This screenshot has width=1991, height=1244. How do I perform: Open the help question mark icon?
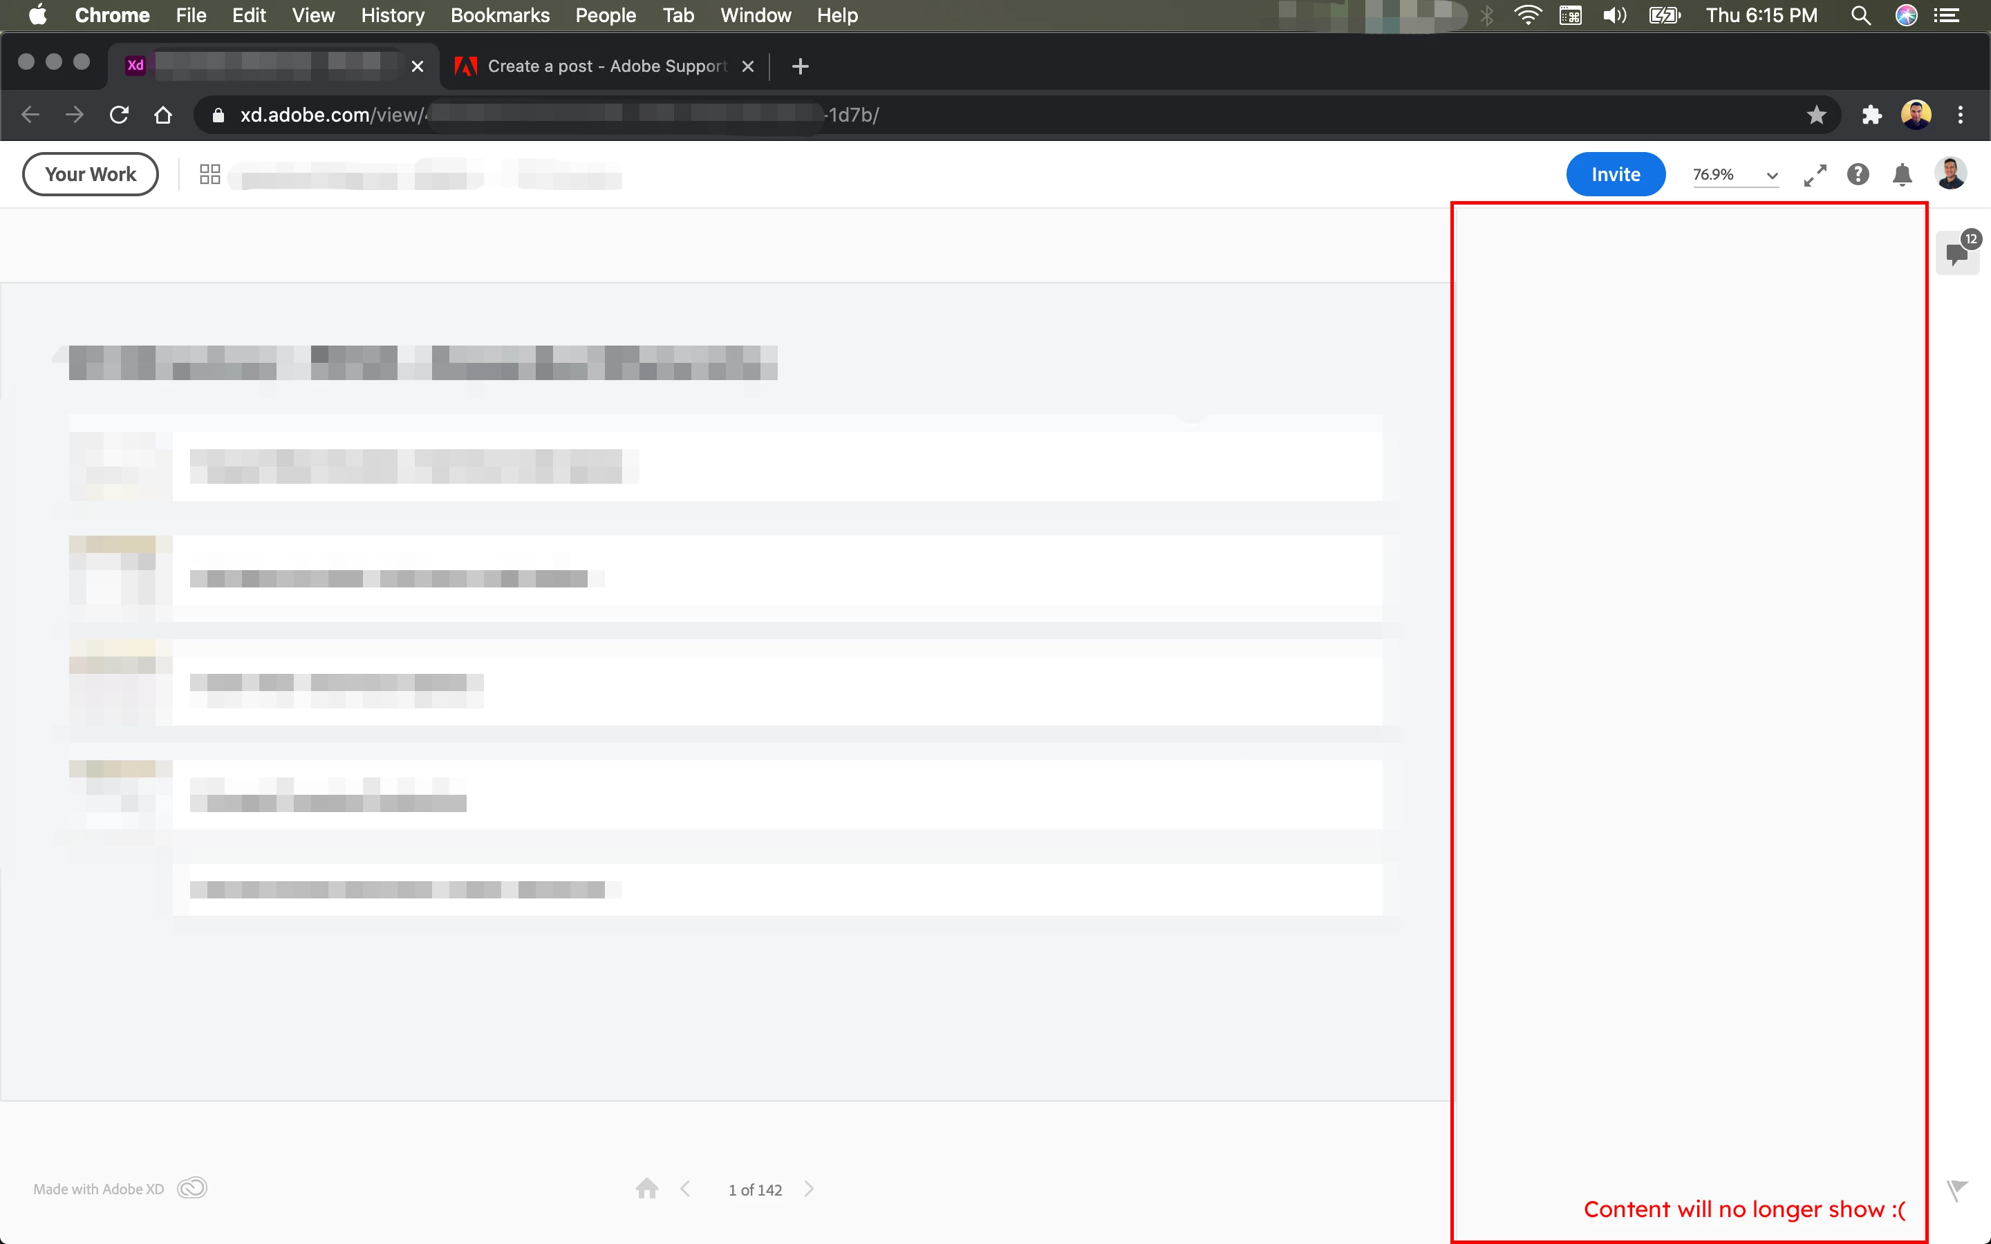pyautogui.click(x=1858, y=174)
